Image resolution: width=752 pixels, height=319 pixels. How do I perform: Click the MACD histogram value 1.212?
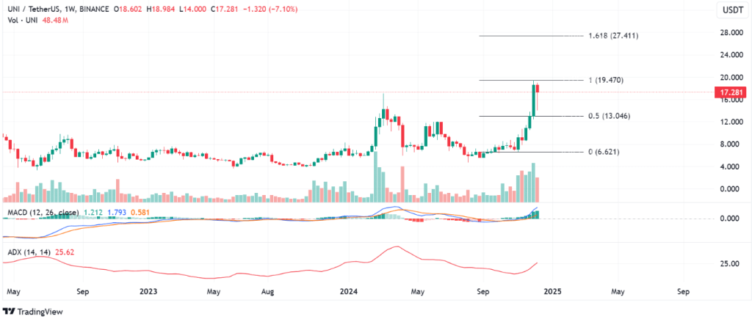pos(92,212)
